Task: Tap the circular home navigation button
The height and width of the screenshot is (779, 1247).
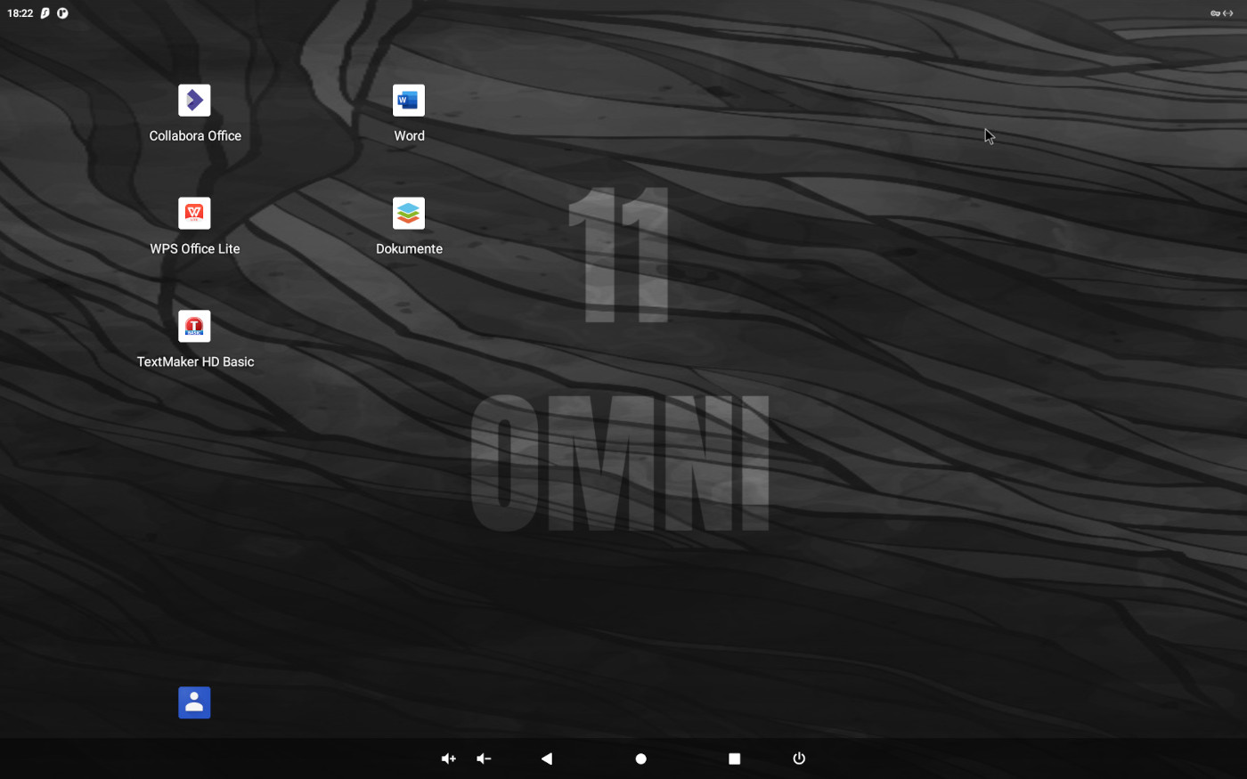Action: coord(640,759)
